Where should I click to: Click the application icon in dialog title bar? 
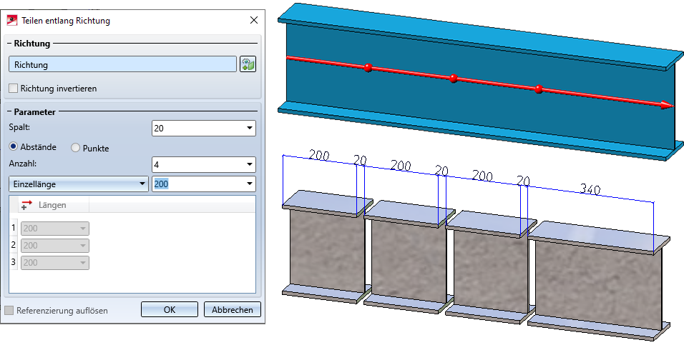11,21
